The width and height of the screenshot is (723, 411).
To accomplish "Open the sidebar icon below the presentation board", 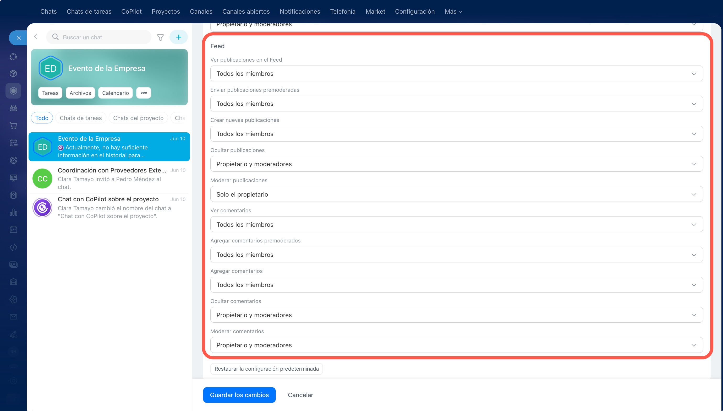I will tap(13, 195).
